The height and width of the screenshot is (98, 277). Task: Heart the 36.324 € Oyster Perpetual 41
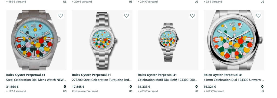pos(258,16)
